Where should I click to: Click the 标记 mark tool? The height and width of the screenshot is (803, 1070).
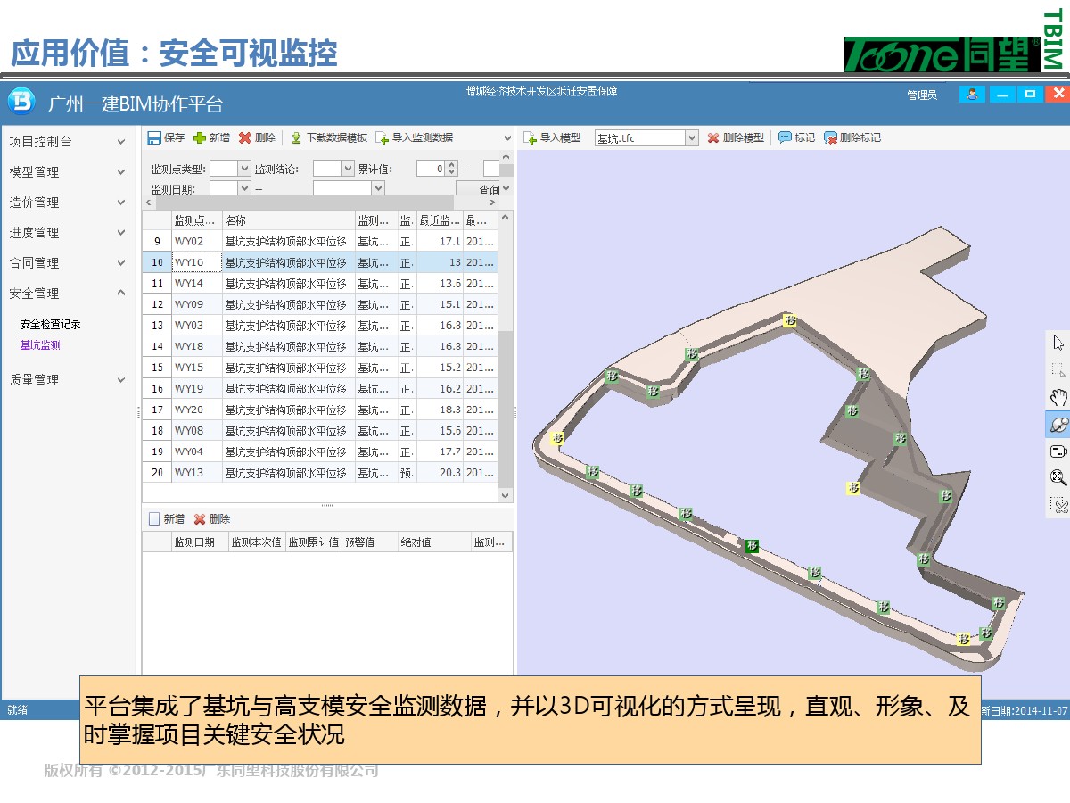pyautogui.click(x=796, y=137)
